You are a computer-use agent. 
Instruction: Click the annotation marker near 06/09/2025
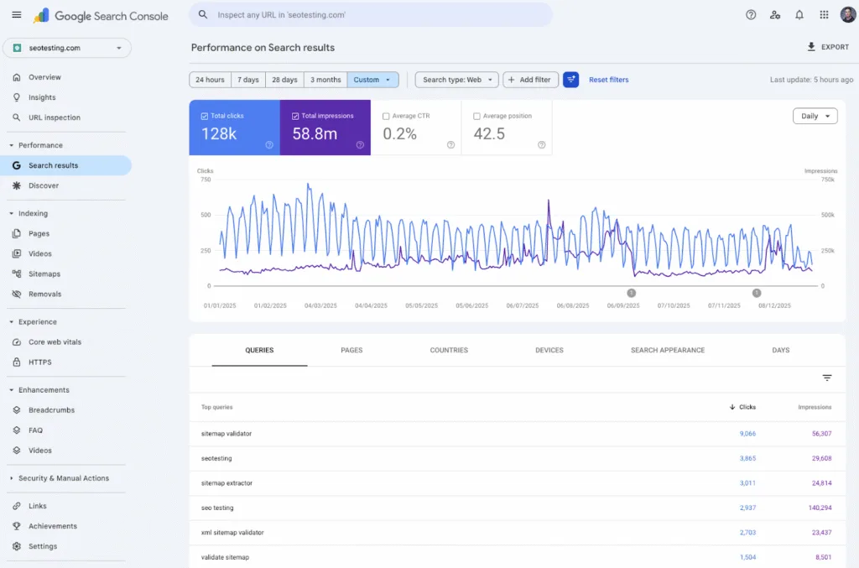(632, 294)
